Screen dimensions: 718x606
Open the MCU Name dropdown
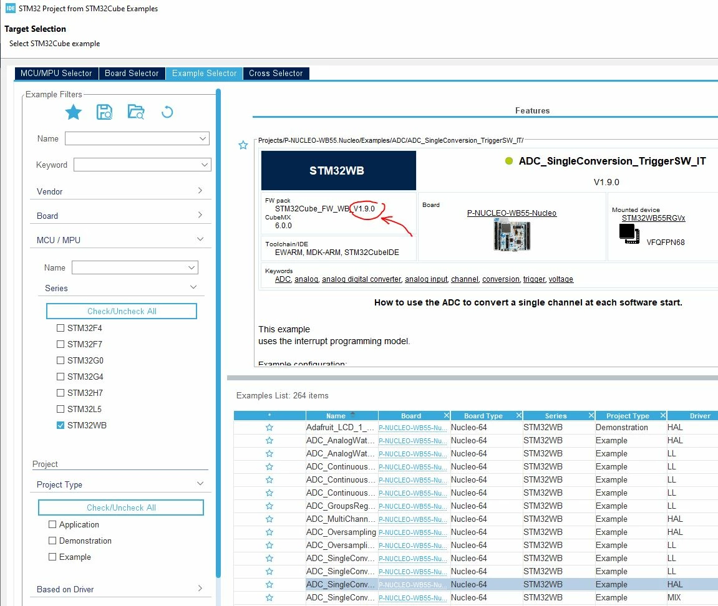pos(192,267)
